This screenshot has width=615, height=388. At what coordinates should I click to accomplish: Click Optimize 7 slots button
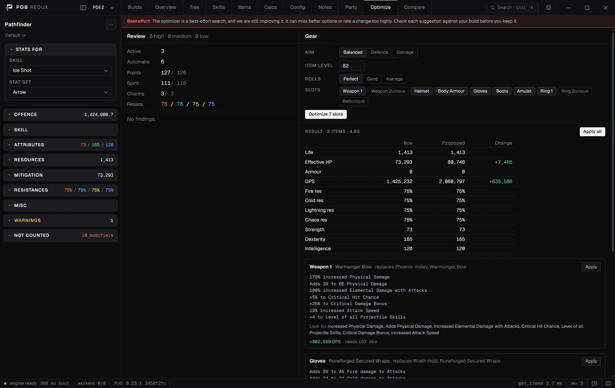(326, 114)
